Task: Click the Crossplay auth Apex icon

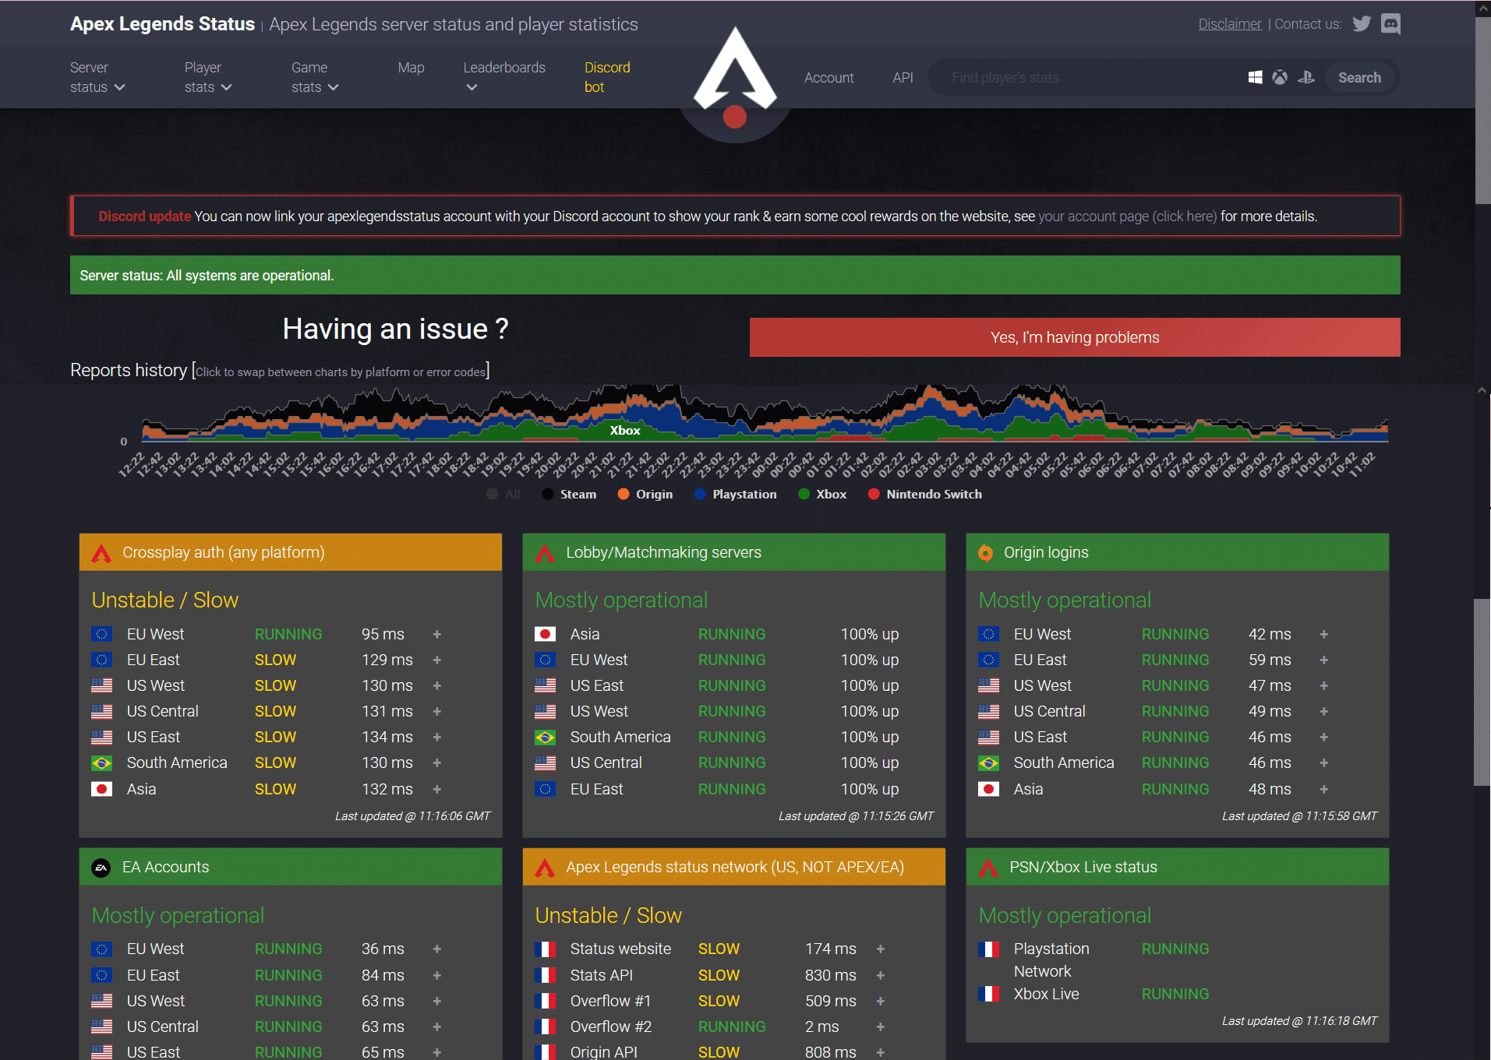Action: coord(101,553)
